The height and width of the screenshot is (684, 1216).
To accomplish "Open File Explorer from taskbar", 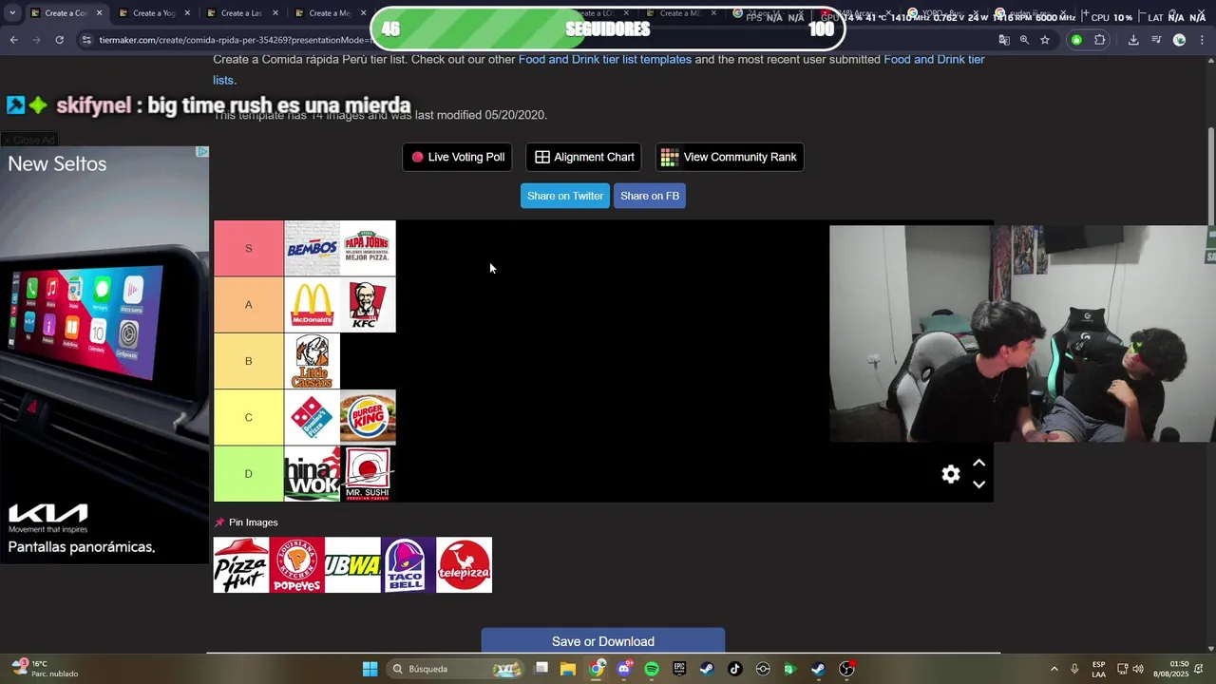I will [x=568, y=669].
